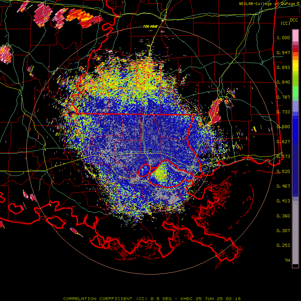Select the DCC product label above the color scale
This screenshot has width=301, height=301.
(294, 20)
